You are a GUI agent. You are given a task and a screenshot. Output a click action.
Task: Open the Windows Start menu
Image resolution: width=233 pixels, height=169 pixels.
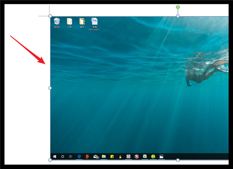tap(55, 156)
